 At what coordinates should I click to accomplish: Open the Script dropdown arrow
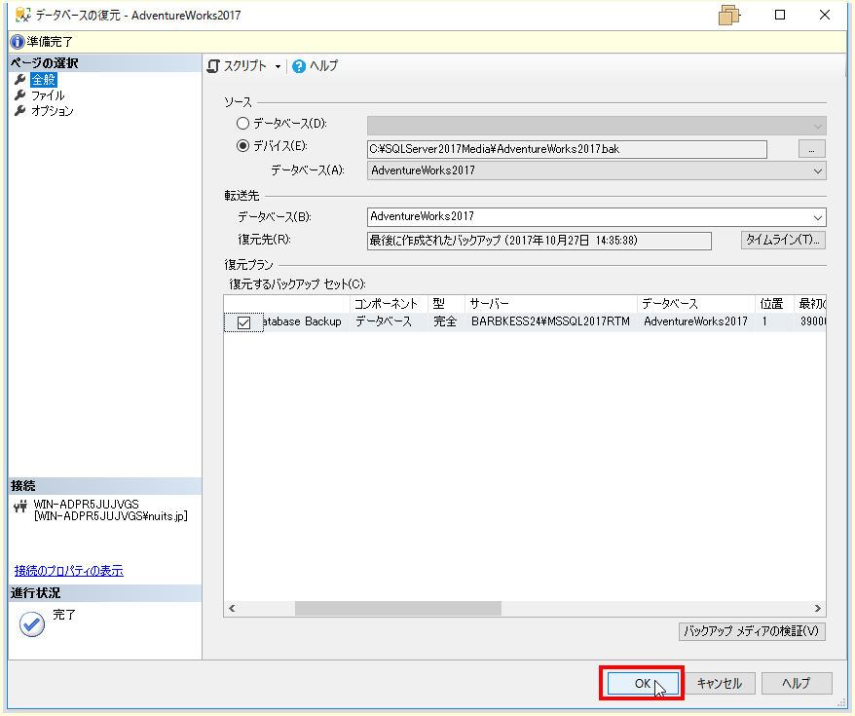pos(278,66)
